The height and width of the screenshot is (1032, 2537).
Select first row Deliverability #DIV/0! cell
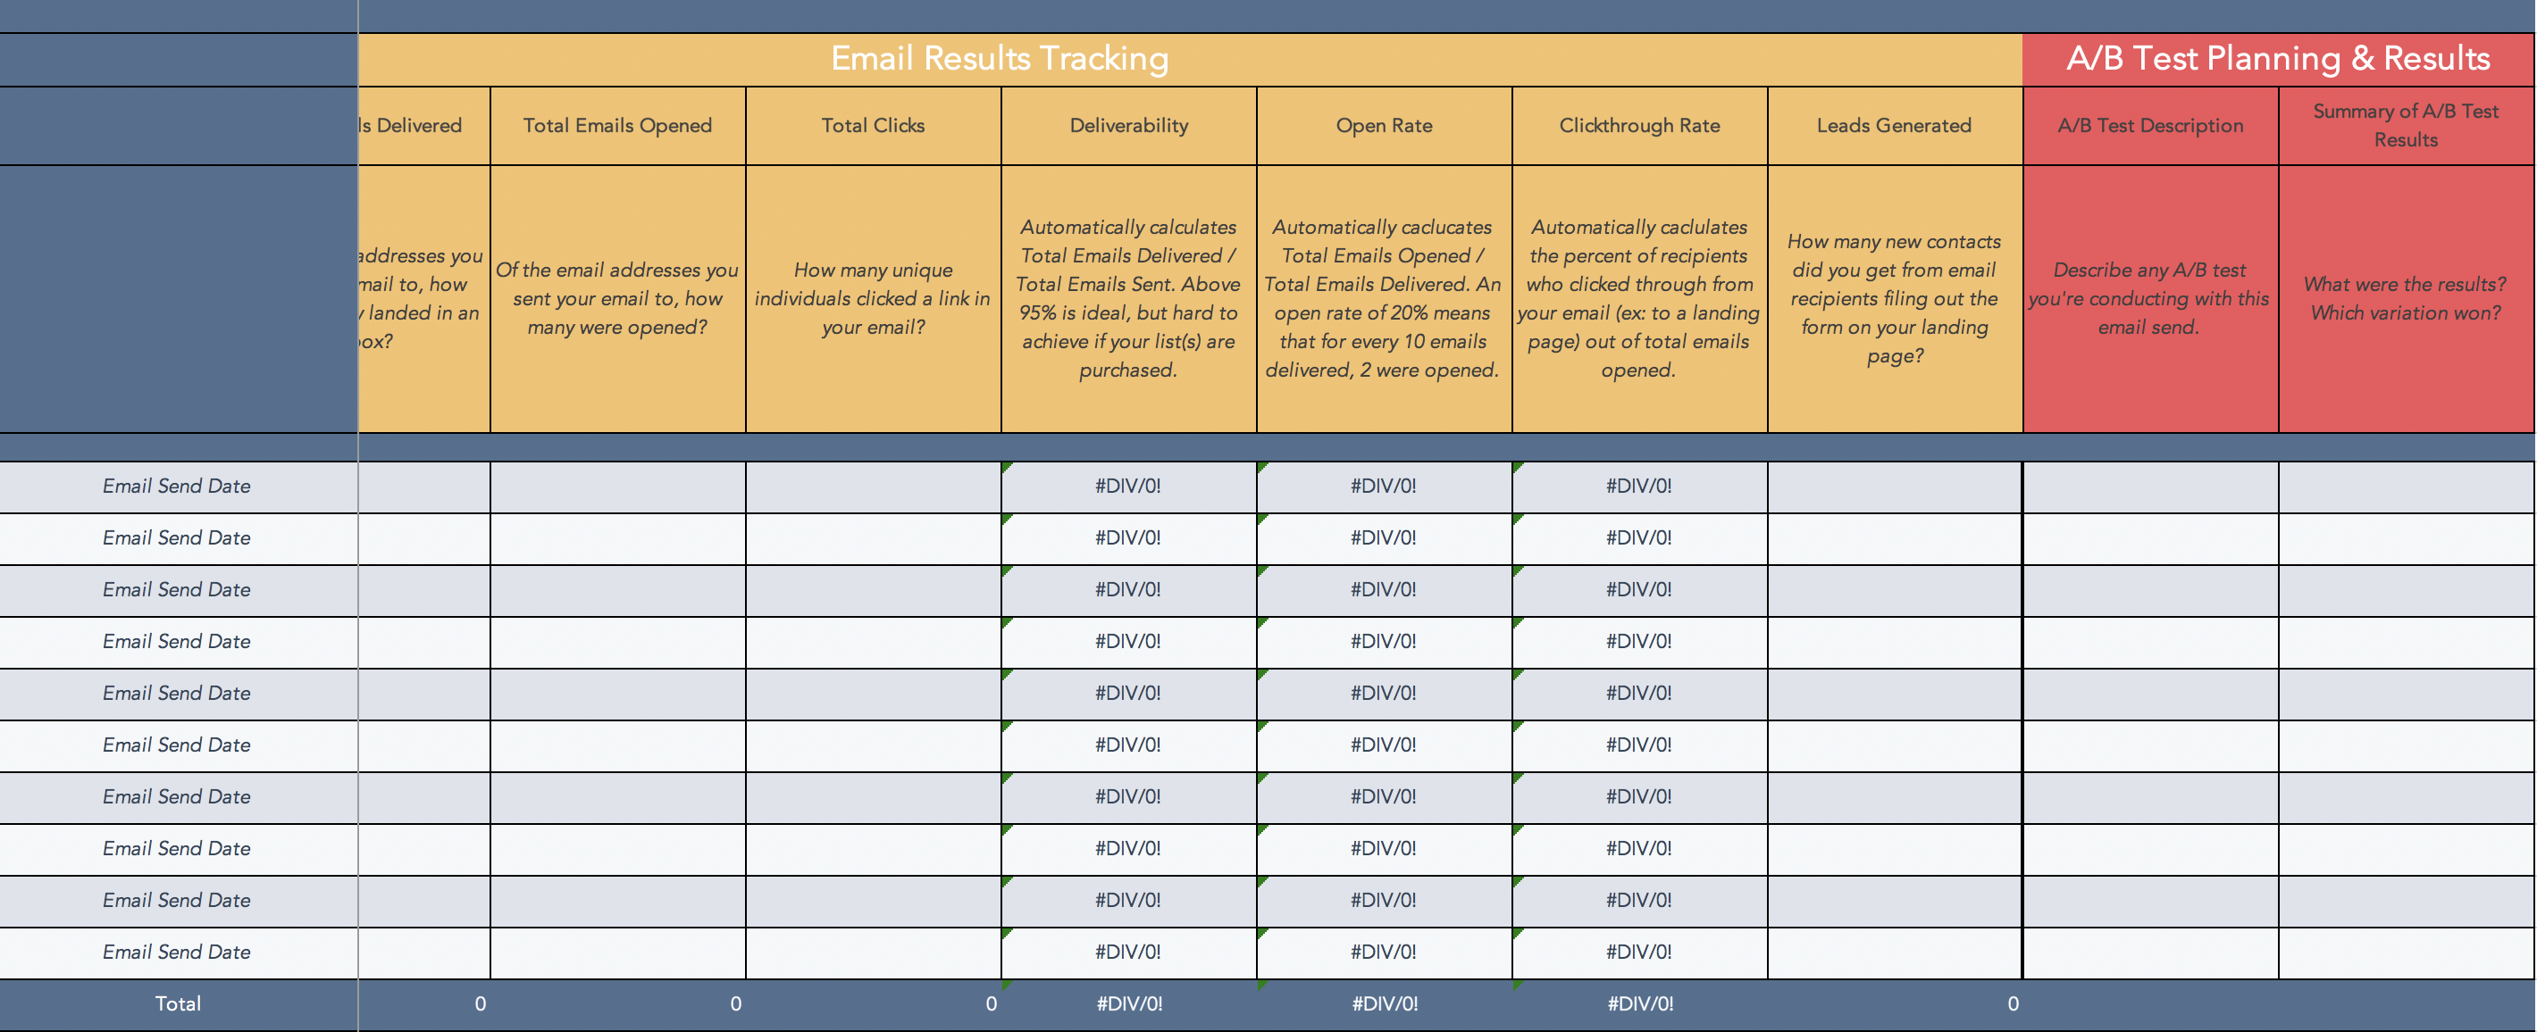coord(1128,486)
